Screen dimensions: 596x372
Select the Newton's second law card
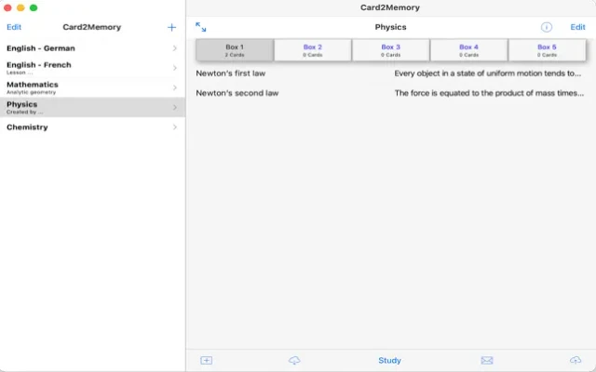237,93
